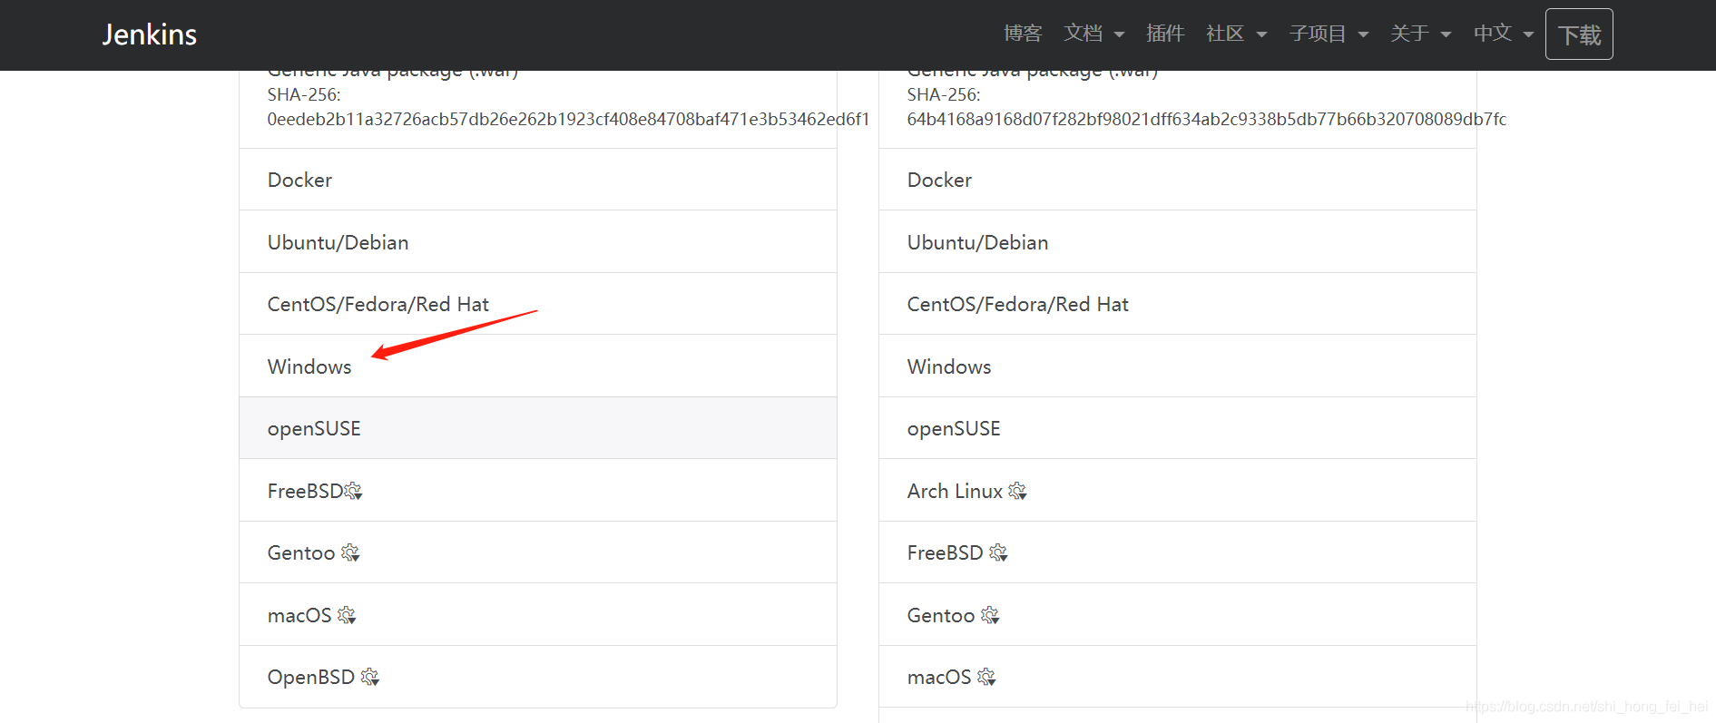This screenshot has width=1716, height=723.
Task: Open Gentoo in the left column
Action: tap(538, 552)
